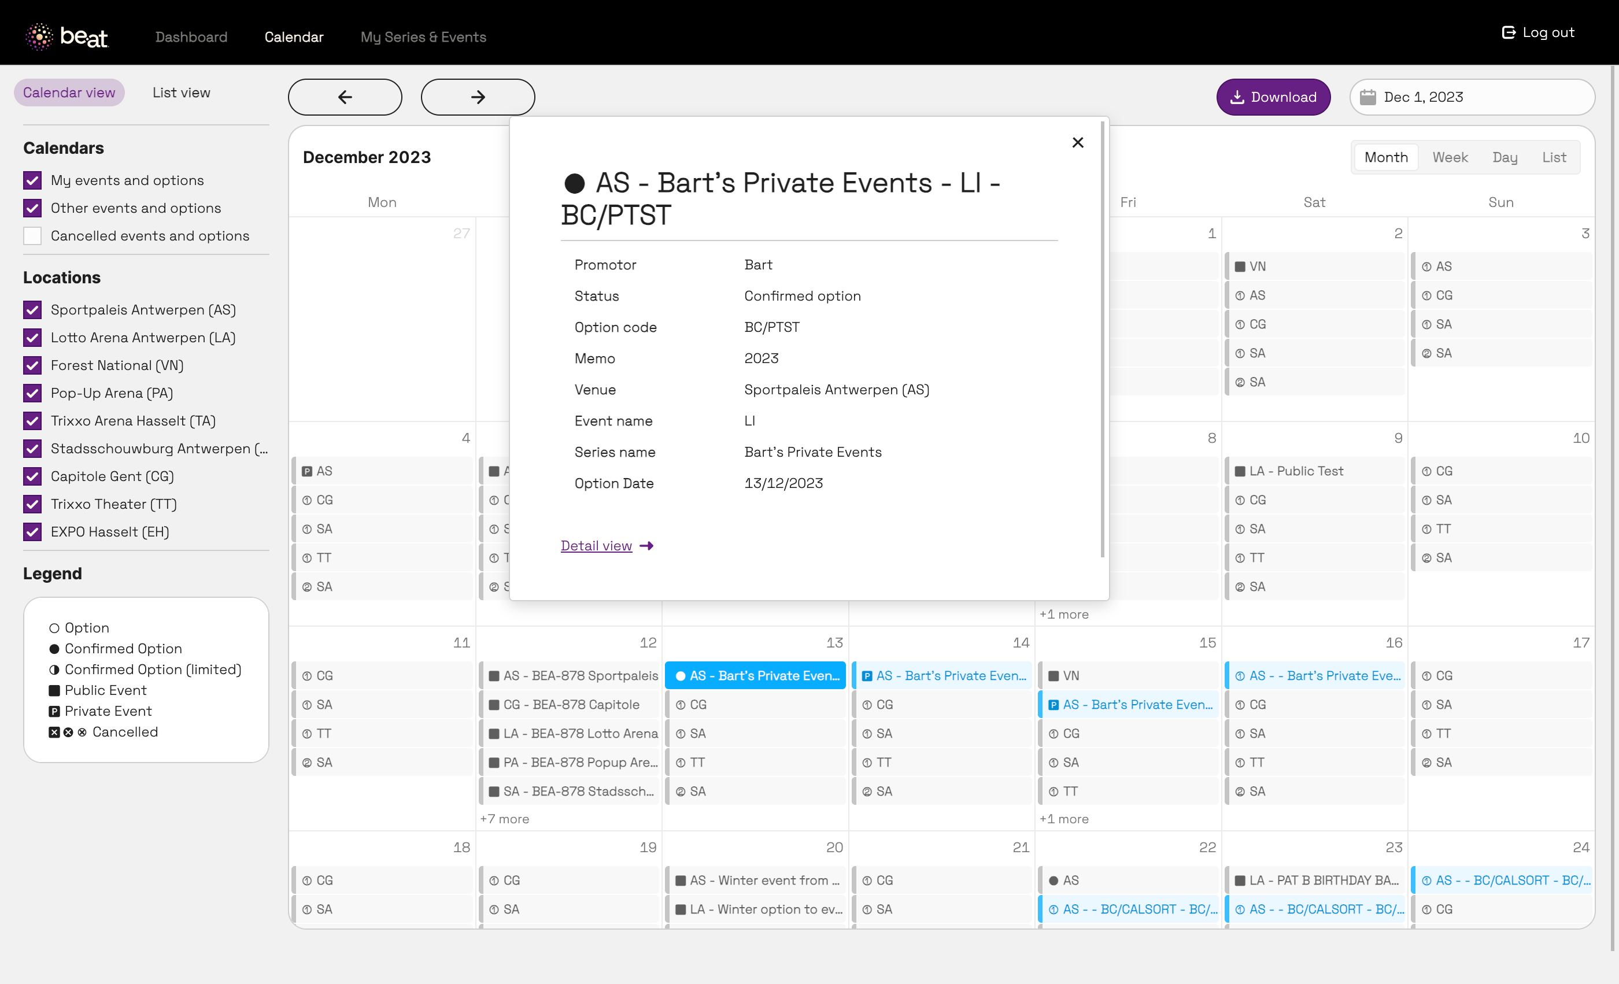1619x984 pixels.
Task: Open AS - Winter event on December 20
Action: pos(756,880)
